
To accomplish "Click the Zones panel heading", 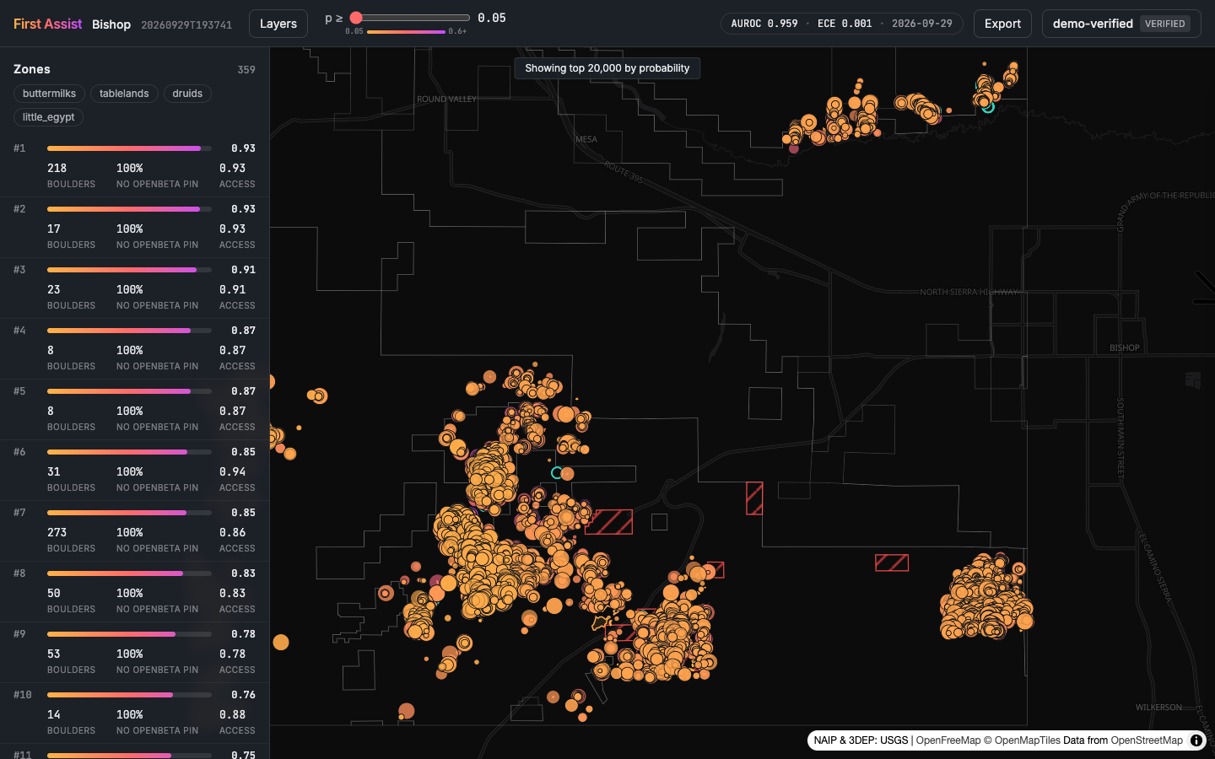I will pyautogui.click(x=32, y=69).
